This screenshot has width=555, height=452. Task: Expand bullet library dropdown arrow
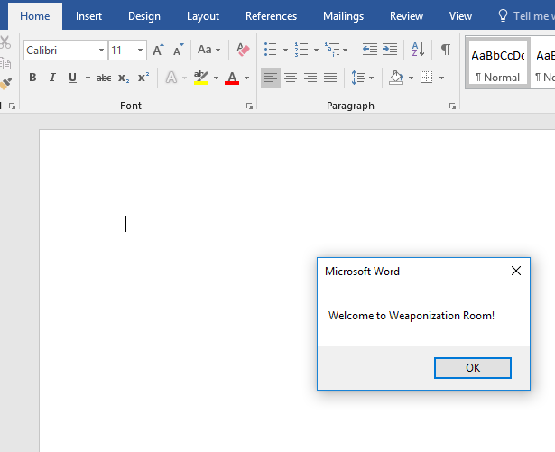[285, 50]
